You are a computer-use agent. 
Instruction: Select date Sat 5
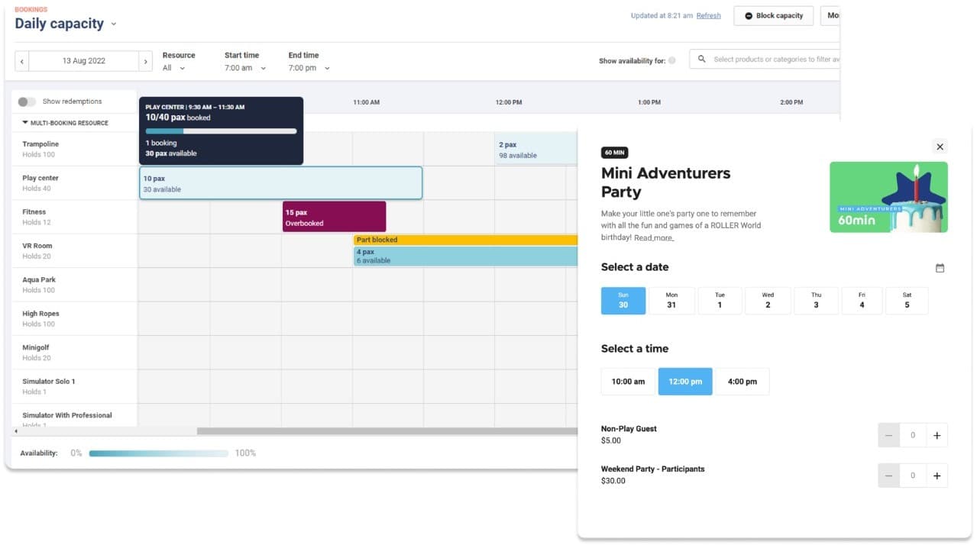(907, 301)
